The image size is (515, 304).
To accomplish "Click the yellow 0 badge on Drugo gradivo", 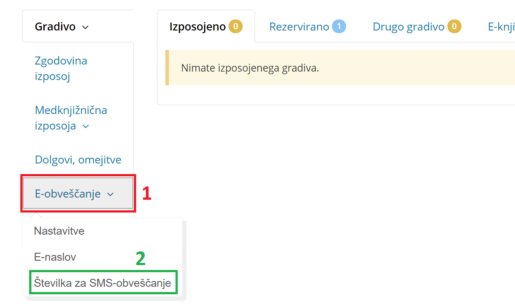I will 454,26.
